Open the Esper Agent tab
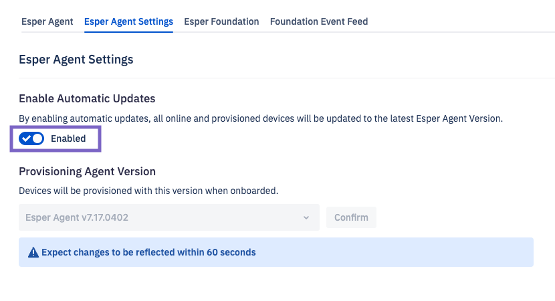The width and height of the screenshot is (555, 301). (x=47, y=21)
